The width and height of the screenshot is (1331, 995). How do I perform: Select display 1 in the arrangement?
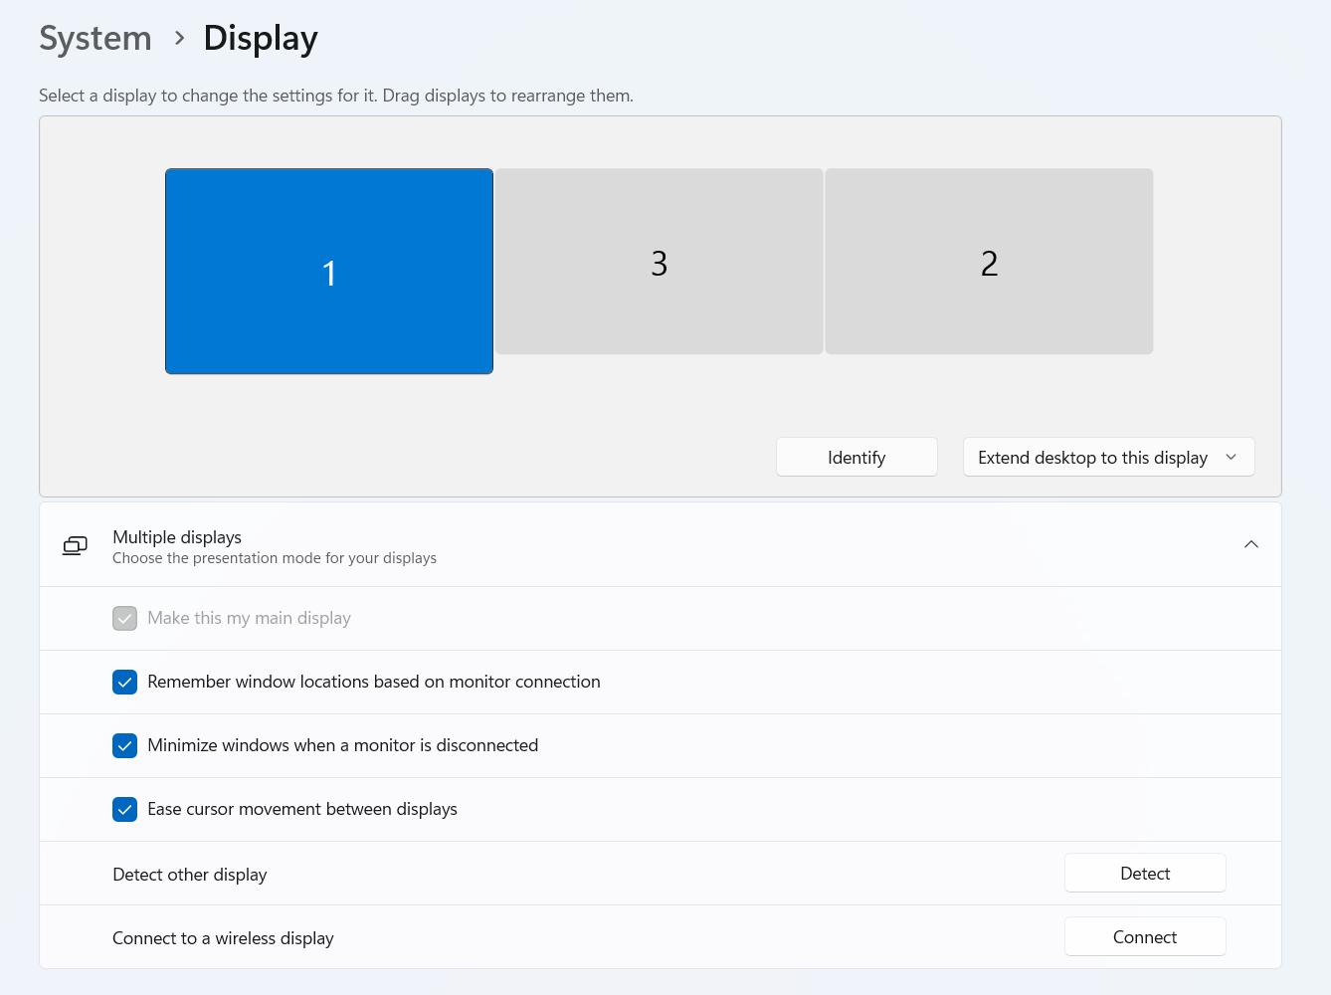pyautogui.click(x=329, y=272)
